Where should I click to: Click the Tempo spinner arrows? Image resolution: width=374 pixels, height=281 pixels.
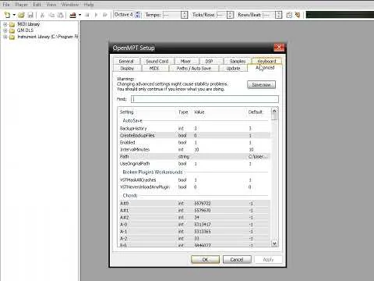pyautogui.click(x=184, y=15)
